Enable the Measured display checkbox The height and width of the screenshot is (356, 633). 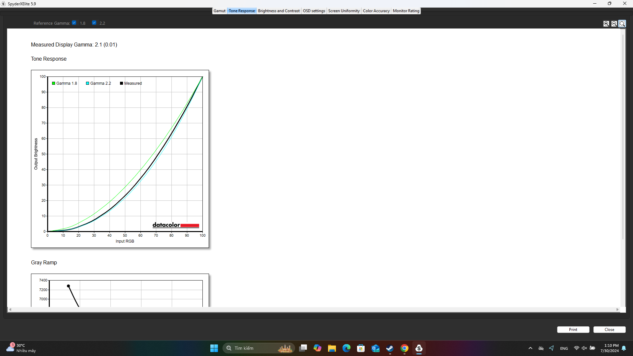121,83
